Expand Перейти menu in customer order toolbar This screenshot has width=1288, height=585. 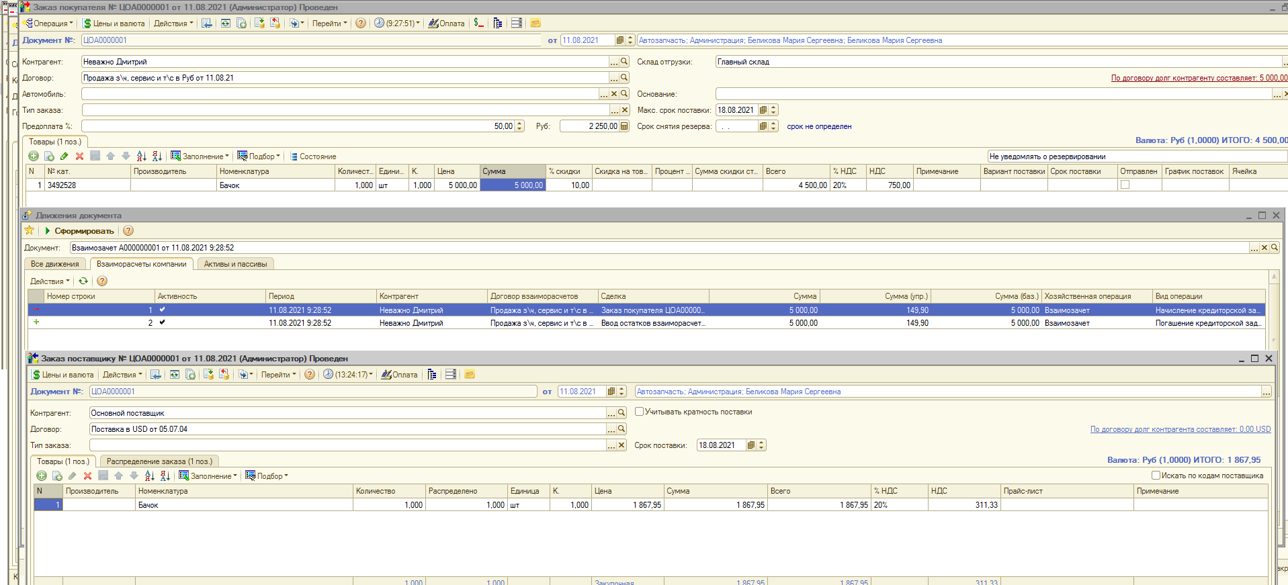pyautogui.click(x=330, y=24)
